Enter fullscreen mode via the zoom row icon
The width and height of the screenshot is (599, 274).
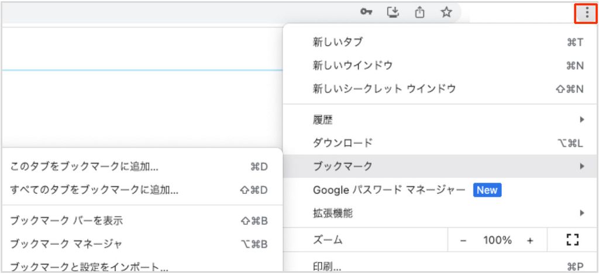click(x=572, y=240)
